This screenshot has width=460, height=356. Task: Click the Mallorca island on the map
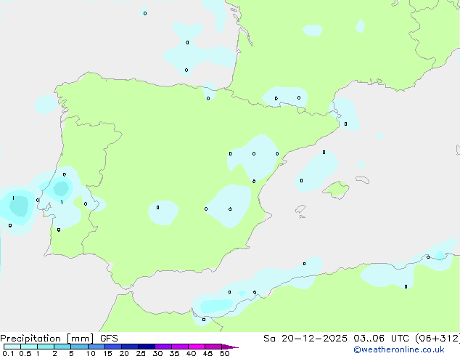coord(336,190)
